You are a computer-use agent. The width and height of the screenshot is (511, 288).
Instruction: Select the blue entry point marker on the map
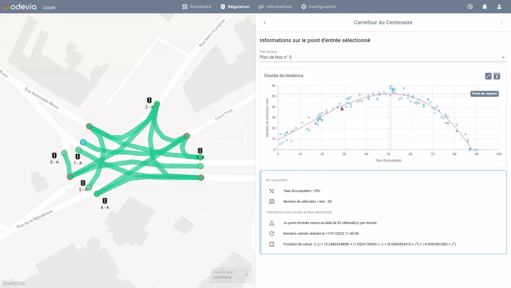pyautogui.click(x=83, y=142)
